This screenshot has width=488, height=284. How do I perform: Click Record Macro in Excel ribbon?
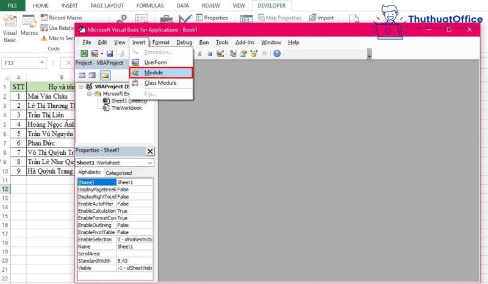pos(62,18)
